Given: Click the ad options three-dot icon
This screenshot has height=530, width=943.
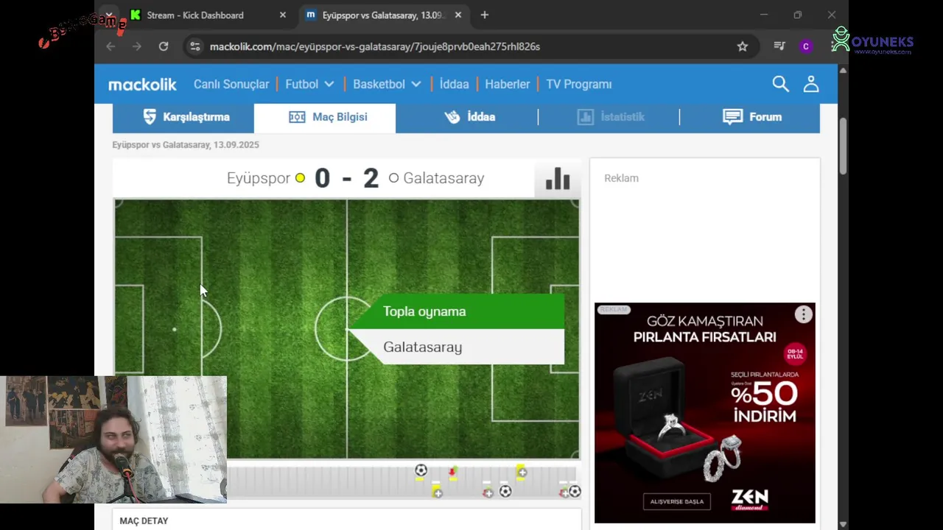Looking at the screenshot, I should pos(803,315).
